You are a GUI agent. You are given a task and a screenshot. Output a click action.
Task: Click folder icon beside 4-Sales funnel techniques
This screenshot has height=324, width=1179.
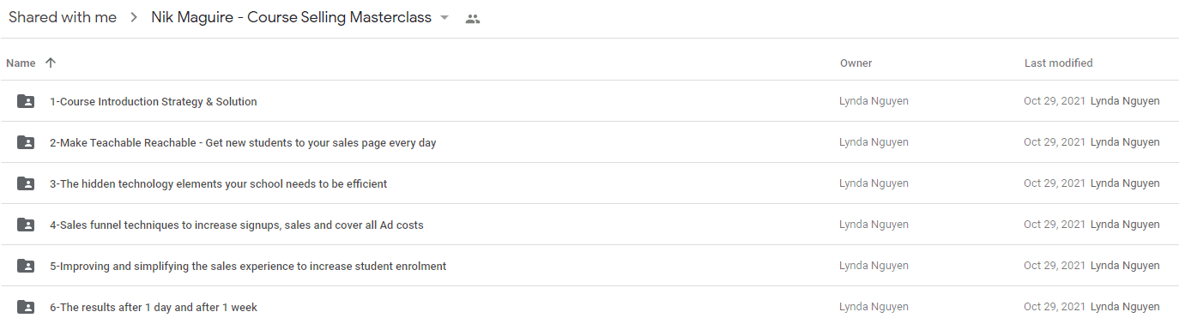[x=26, y=225]
